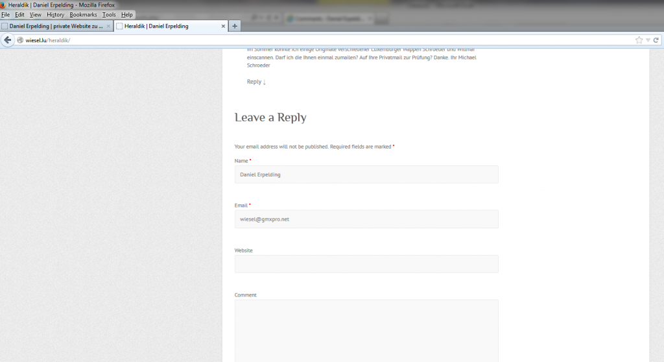This screenshot has width=664, height=362.
Task: Click the Reply link under the comment
Action: [254, 82]
